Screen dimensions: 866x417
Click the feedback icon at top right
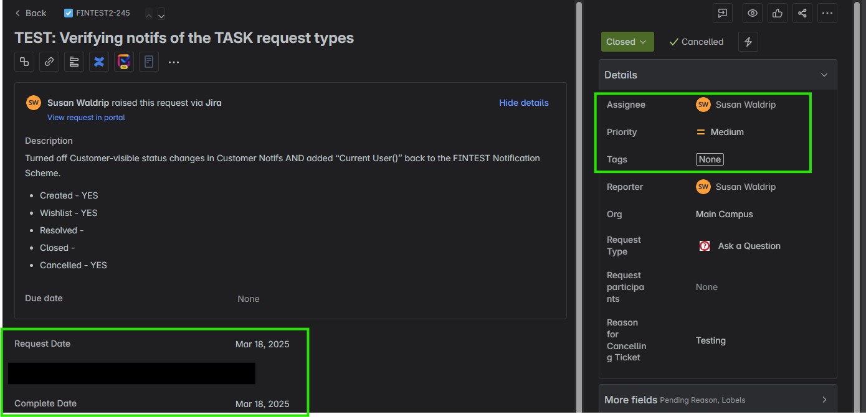(723, 13)
